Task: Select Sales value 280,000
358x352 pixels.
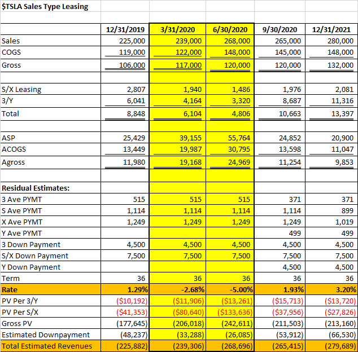Action: tap(340, 41)
